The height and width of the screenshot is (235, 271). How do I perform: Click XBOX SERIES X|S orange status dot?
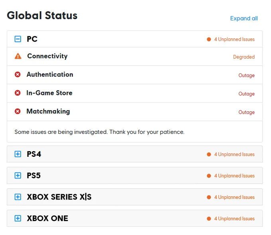(x=209, y=197)
